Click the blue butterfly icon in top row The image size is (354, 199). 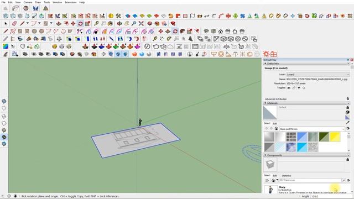coord(35,8)
